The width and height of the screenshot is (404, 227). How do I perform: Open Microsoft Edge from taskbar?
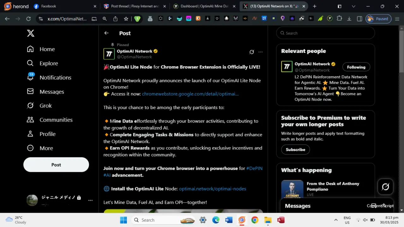click(216, 220)
